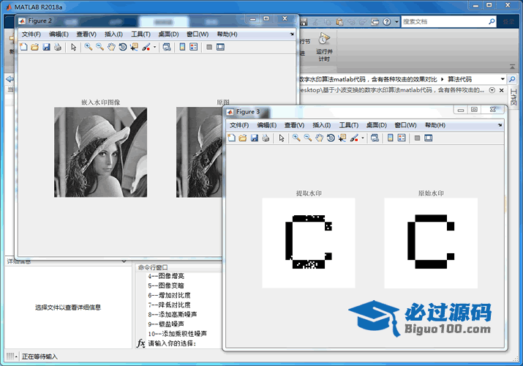The width and height of the screenshot is (523, 366).
Task: Click the Save icon in Figure 2 toolbar
Action: (46, 47)
